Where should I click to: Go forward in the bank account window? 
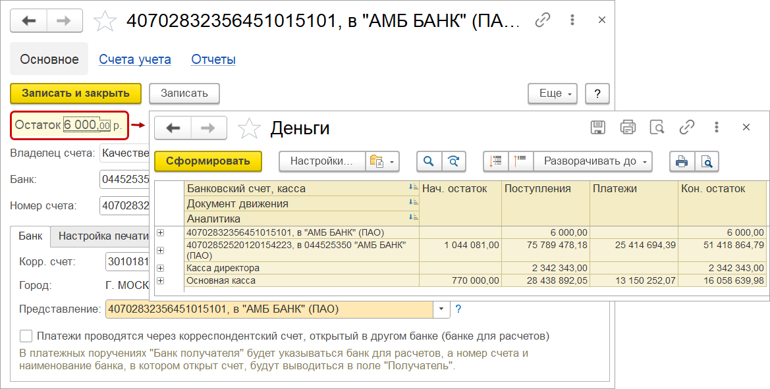tap(65, 20)
